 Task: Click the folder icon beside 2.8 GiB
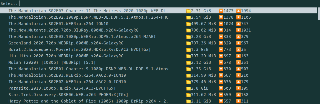tap(188, 88)
